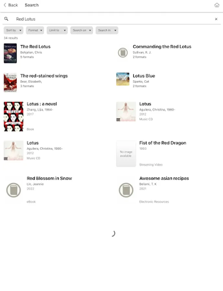Image resolution: width=223 pixels, height=291 pixels.
Task: Open the Search on dropdown
Action: [x=82, y=30]
